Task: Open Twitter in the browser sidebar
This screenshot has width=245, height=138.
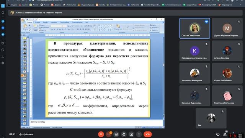Action: (x=3, y=34)
